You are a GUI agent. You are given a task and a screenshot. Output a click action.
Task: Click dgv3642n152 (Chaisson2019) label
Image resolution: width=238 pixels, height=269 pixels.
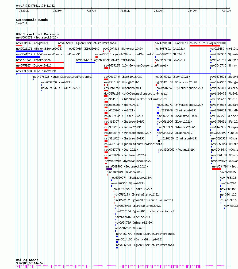tap(176, 82)
